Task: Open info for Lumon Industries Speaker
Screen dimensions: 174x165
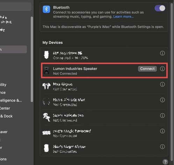Action: pyautogui.click(x=162, y=69)
